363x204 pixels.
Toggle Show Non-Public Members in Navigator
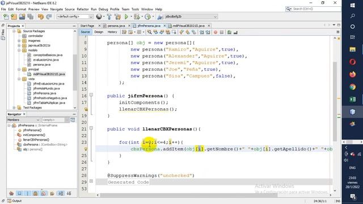(35, 193)
